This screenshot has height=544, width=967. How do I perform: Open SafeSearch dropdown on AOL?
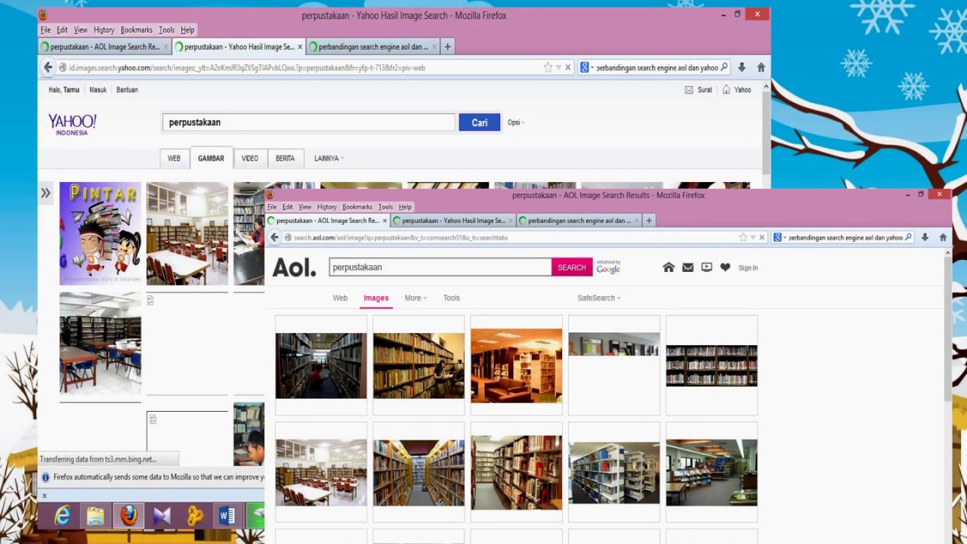click(x=598, y=298)
